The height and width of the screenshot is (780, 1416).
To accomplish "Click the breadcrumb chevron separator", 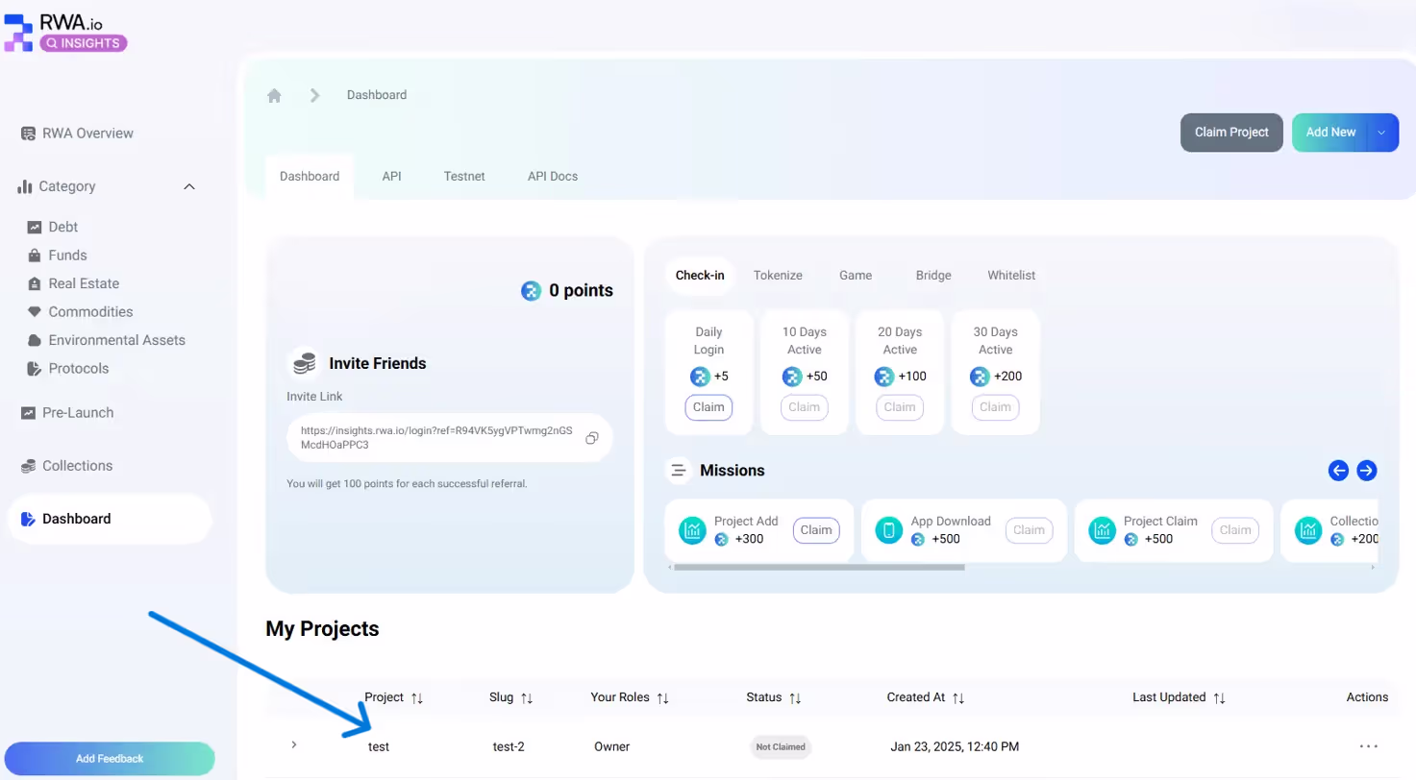I will tap(314, 95).
